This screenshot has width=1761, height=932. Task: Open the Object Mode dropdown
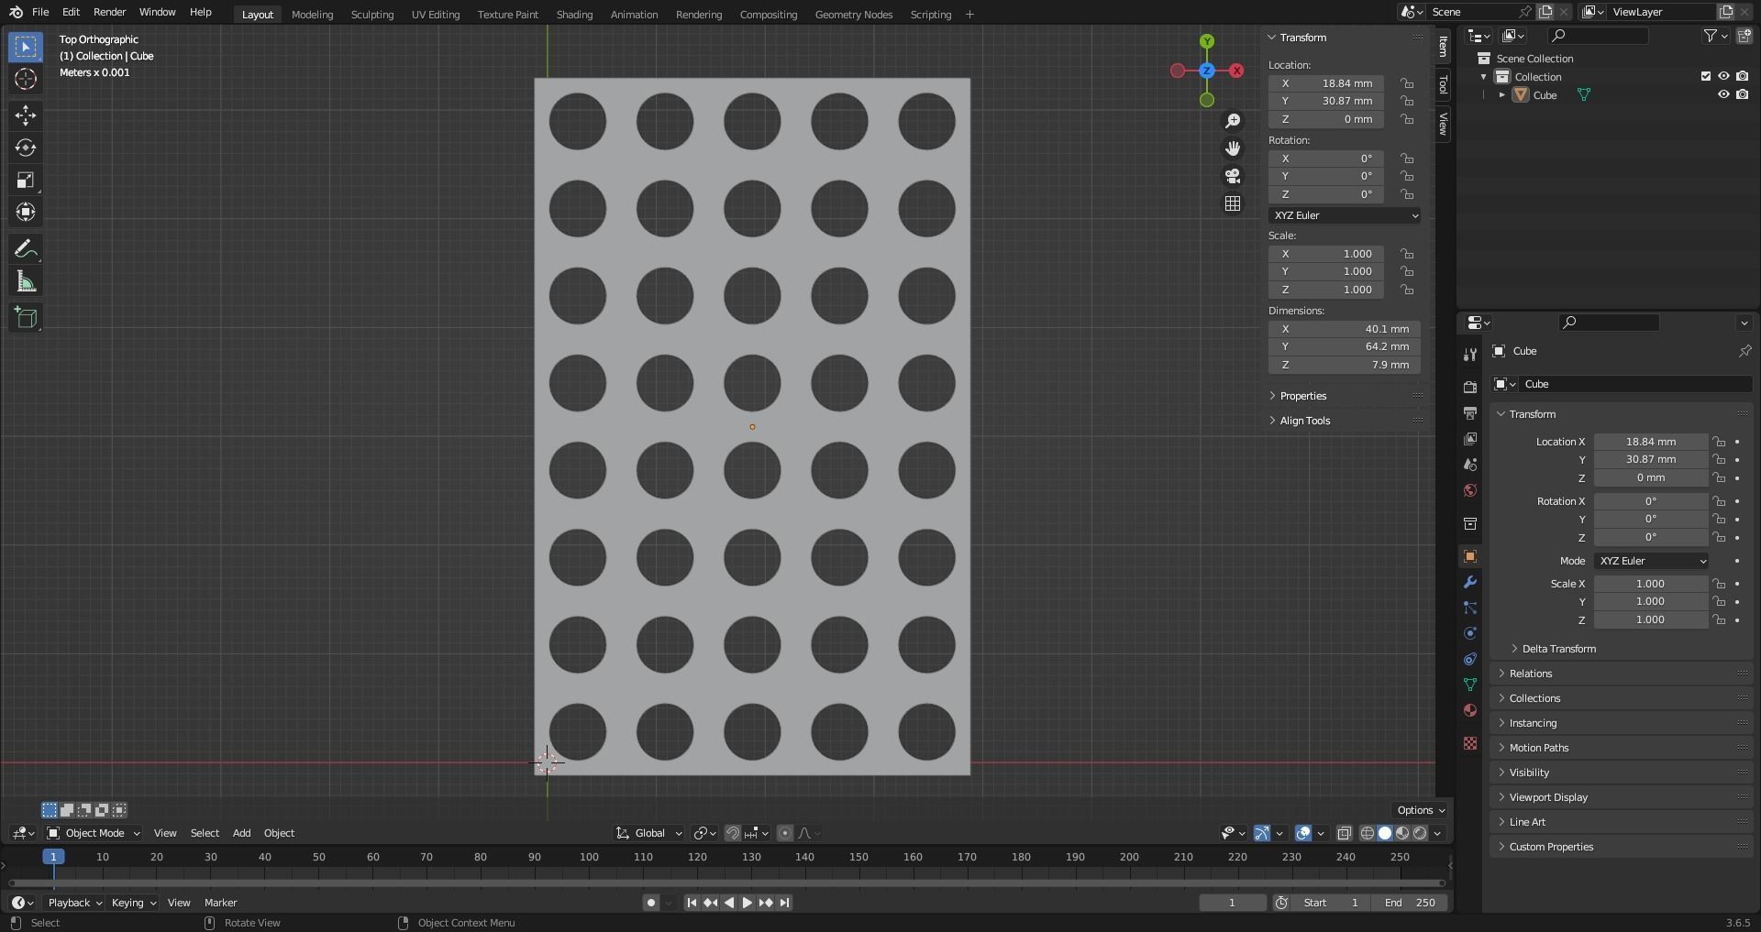(94, 833)
